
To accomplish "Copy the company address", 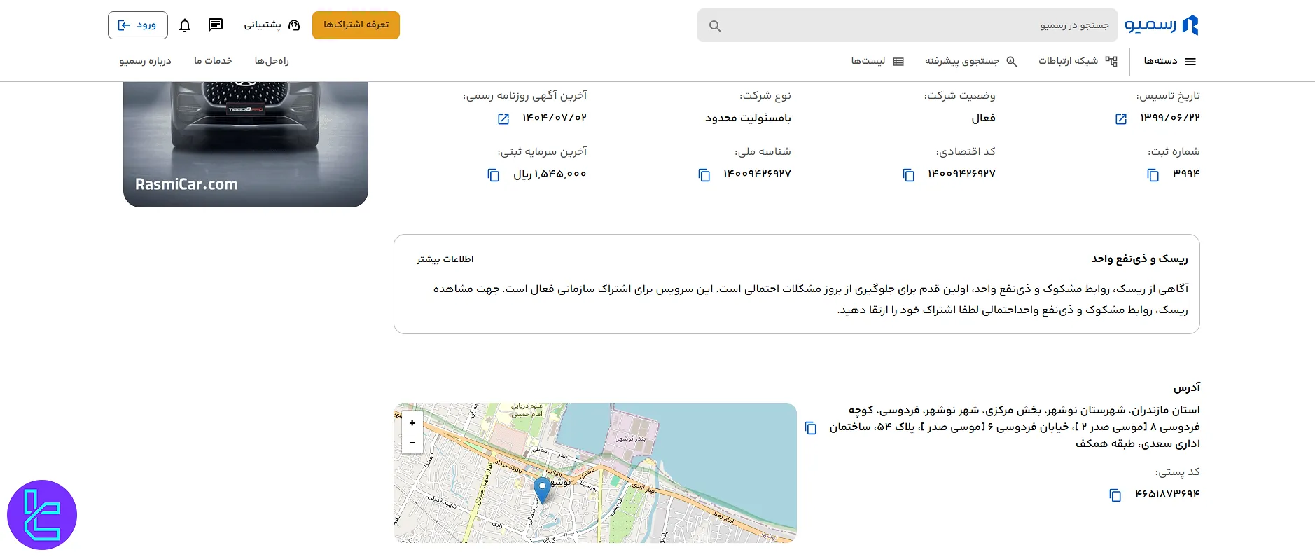I will pyautogui.click(x=810, y=428).
